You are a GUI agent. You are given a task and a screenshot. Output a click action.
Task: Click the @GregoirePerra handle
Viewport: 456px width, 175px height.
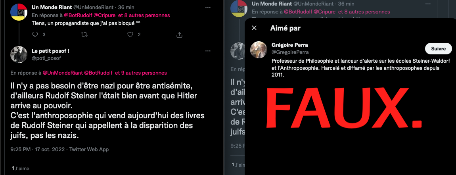point(290,52)
